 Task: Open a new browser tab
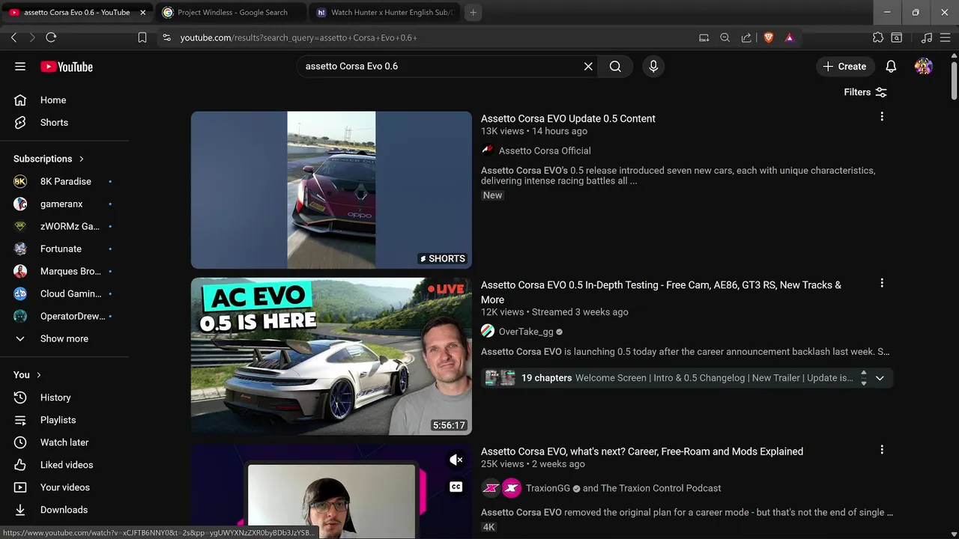click(x=473, y=13)
